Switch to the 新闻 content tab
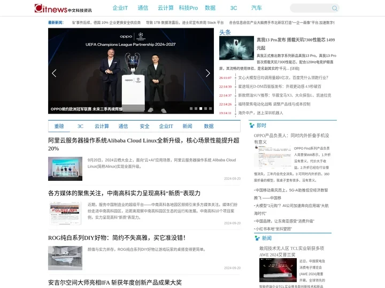This screenshot has width=385, height=288. pyautogui.click(x=187, y=126)
